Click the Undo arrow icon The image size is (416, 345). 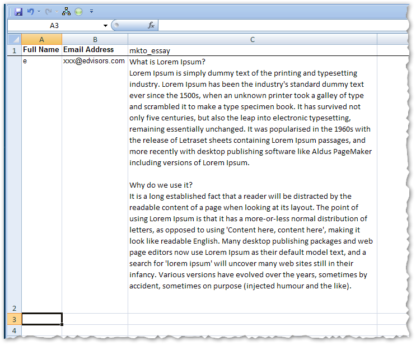(30, 11)
